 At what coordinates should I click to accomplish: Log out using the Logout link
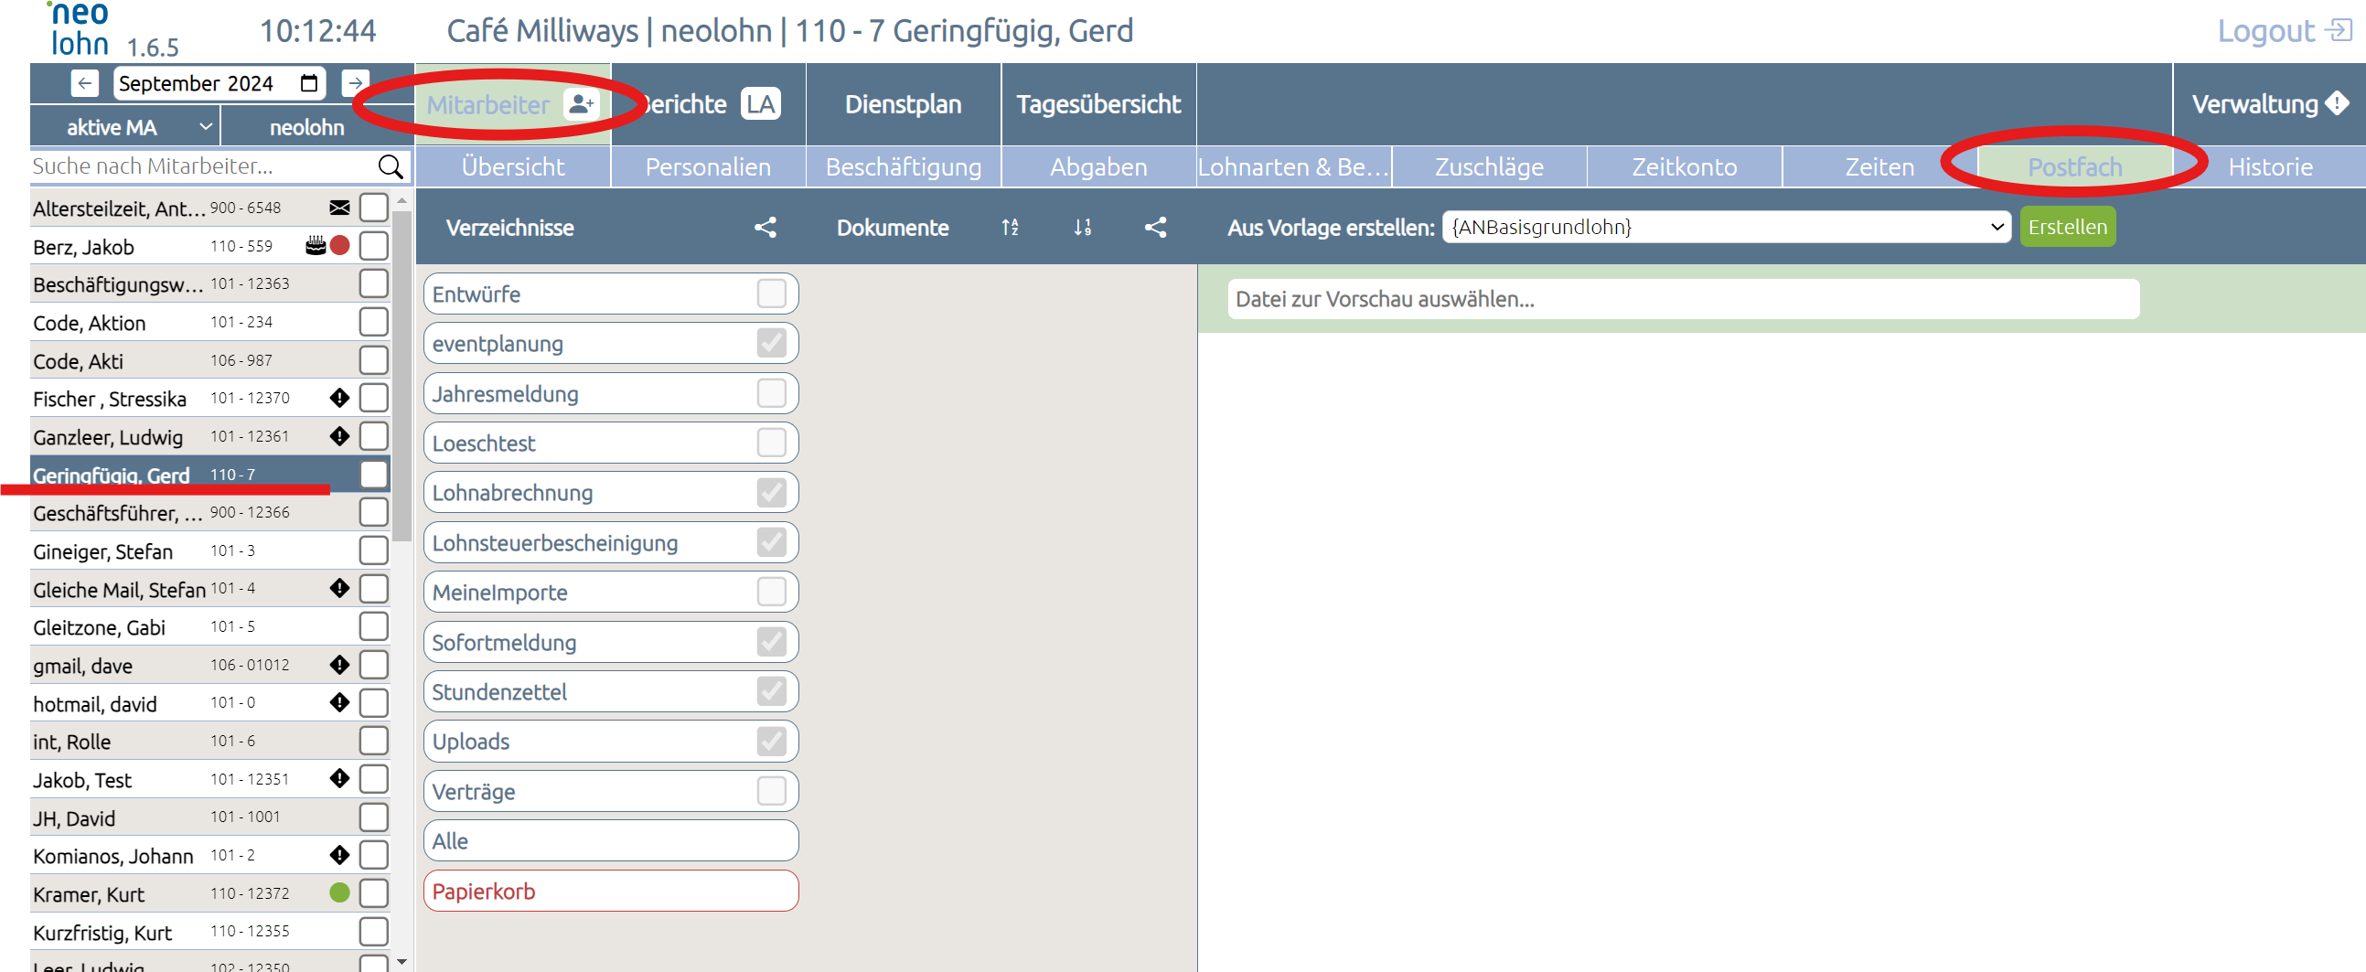[2284, 31]
